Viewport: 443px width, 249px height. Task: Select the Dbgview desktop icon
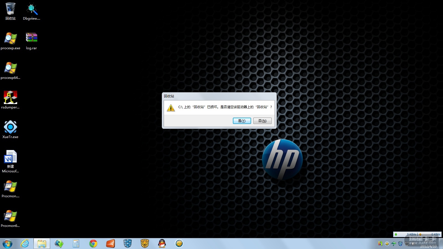(x=32, y=11)
